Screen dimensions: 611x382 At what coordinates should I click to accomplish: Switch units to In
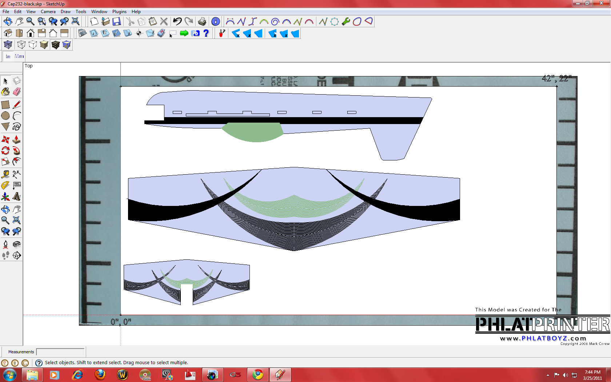point(8,56)
